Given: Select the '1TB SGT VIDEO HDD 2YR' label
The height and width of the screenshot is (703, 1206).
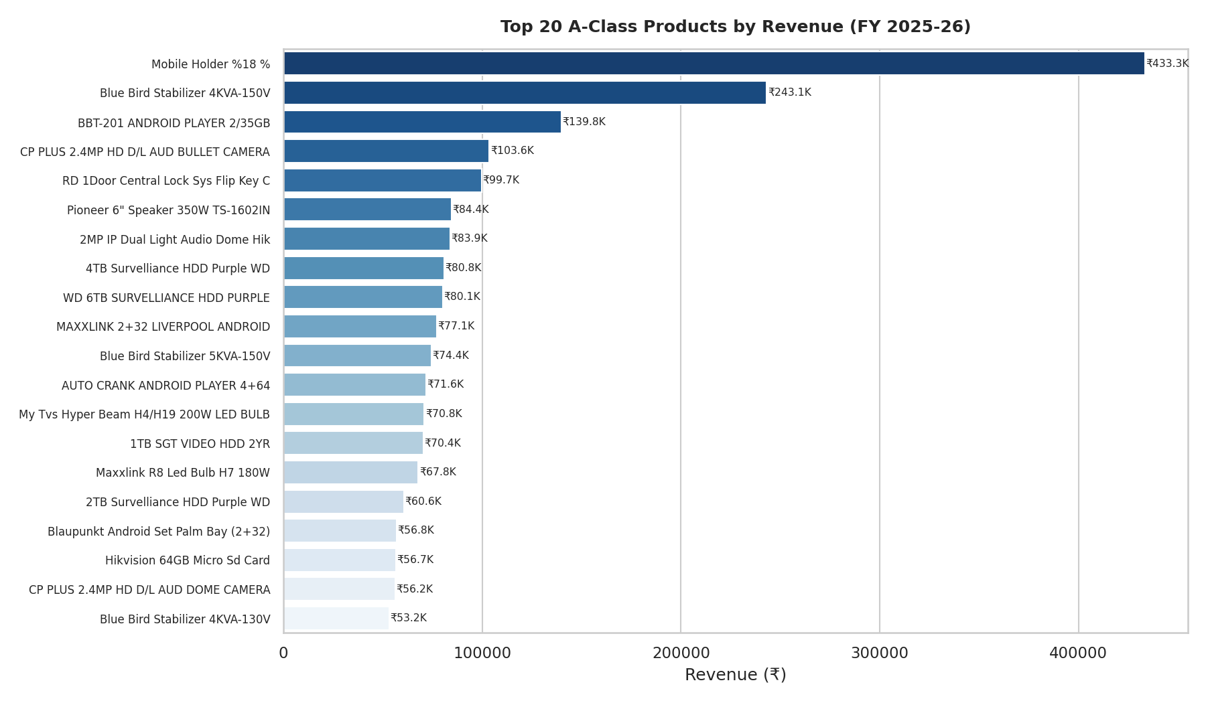Looking at the screenshot, I should point(200,444).
